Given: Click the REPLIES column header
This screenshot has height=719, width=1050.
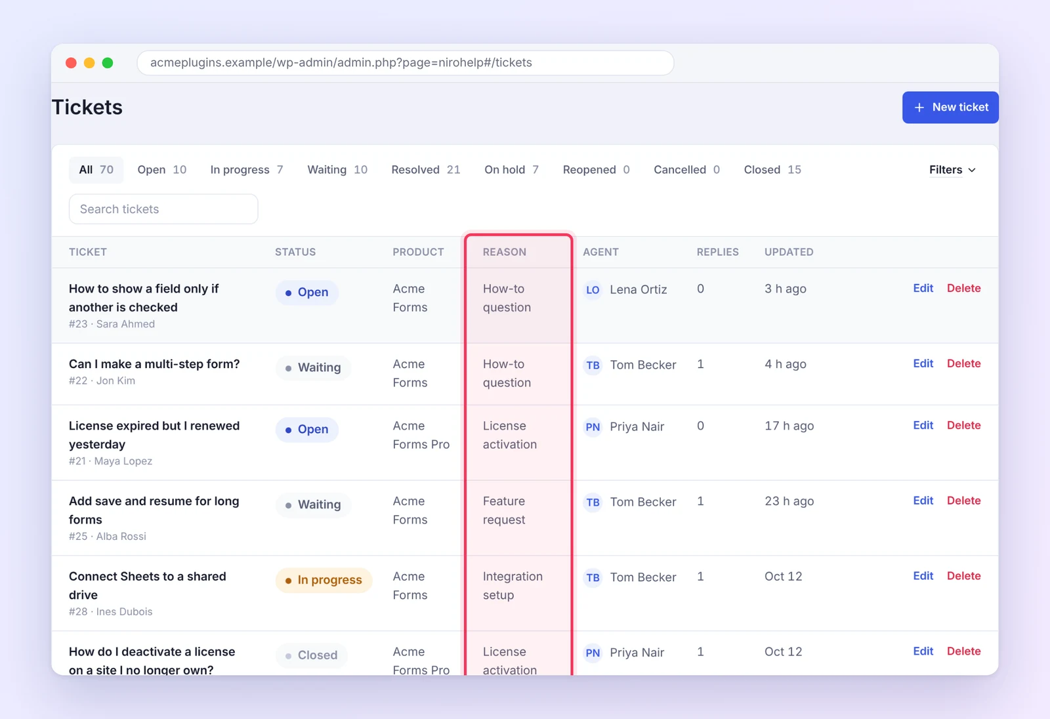Looking at the screenshot, I should pyautogui.click(x=717, y=252).
